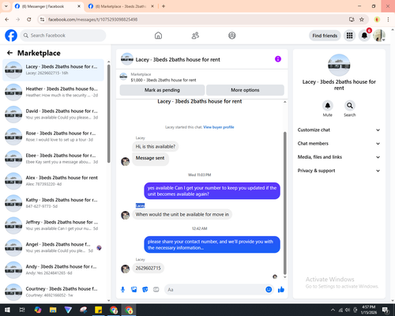
Task: Expand Media, files and links section
Action: pos(339,157)
